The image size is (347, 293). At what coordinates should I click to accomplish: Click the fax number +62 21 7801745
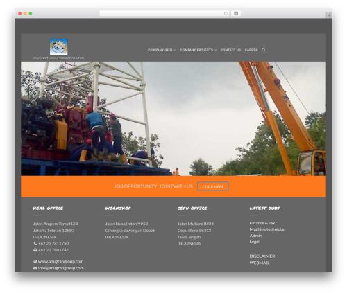tap(53, 250)
